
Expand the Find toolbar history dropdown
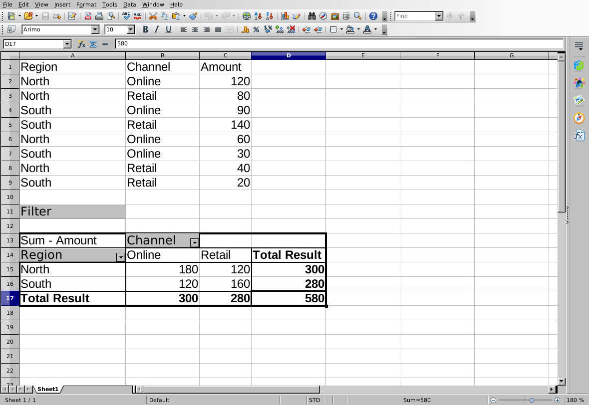439,16
